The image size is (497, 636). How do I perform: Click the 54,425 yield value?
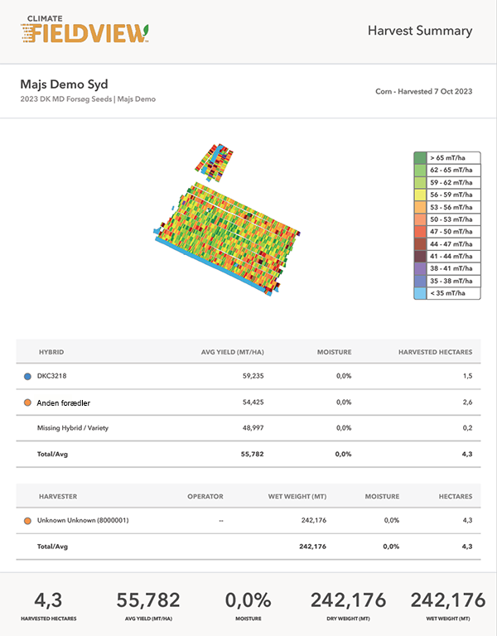click(x=253, y=402)
